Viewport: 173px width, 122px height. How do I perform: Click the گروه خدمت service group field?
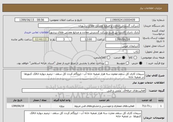pyautogui.click(x=84, y=91)
